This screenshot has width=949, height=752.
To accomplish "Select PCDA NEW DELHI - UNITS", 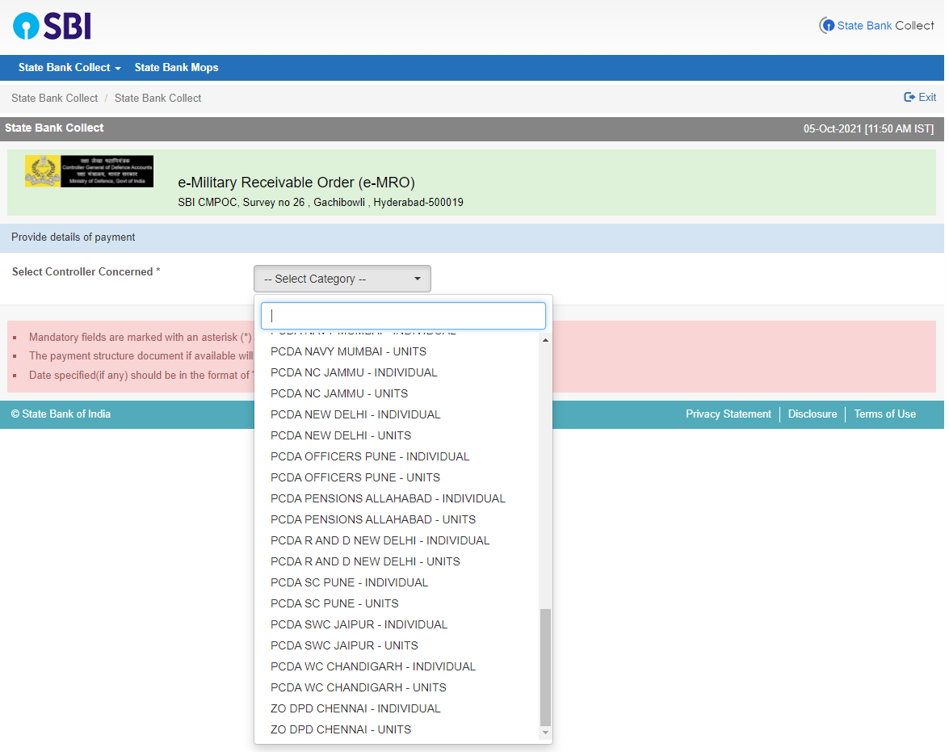I will (x=341, y=435).
